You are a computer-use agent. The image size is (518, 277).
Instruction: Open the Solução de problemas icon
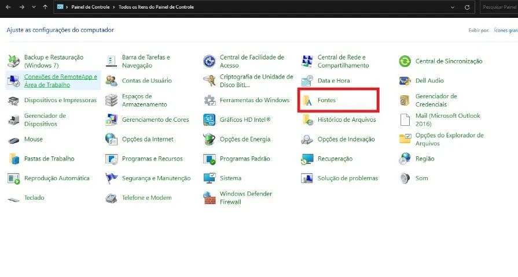point(307,178)
